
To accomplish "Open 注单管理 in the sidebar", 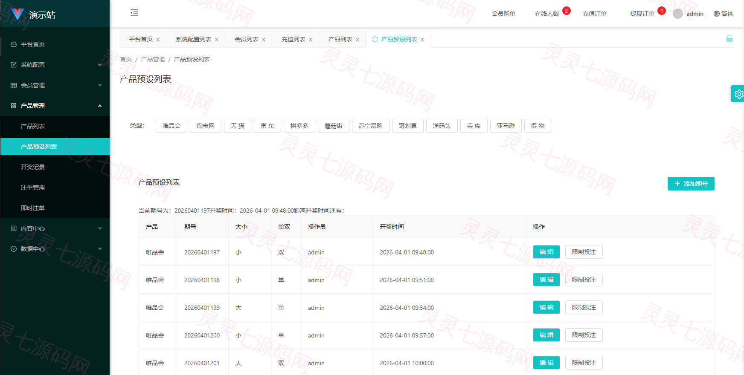I will point(55,187).
